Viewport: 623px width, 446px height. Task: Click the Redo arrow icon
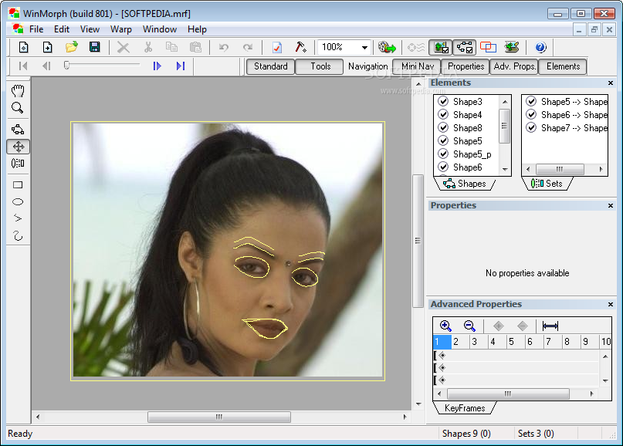click(248, 48)
